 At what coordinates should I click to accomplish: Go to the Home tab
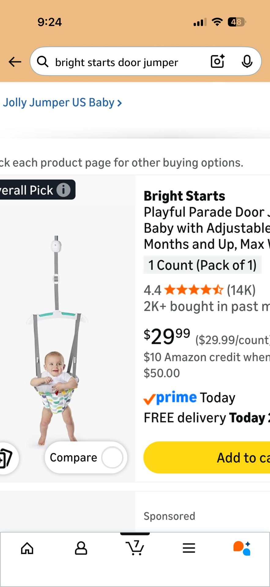click(27, 548)
